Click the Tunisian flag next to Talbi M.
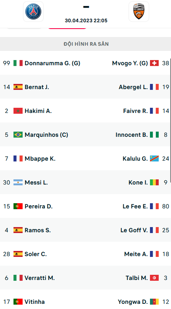The image size is (171, 309). [154, 278]
